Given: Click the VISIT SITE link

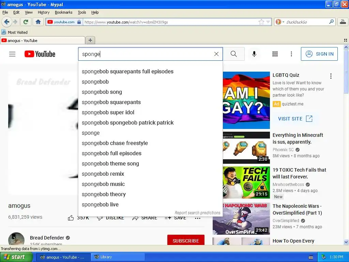Looking at the screenshot, I should pos(295,119).
